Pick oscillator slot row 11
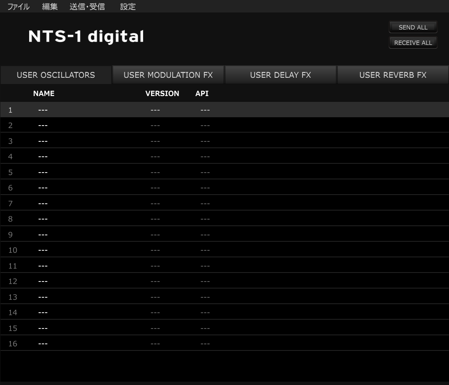The height and width of the screenshot is (385, 449). coord(225,266)
